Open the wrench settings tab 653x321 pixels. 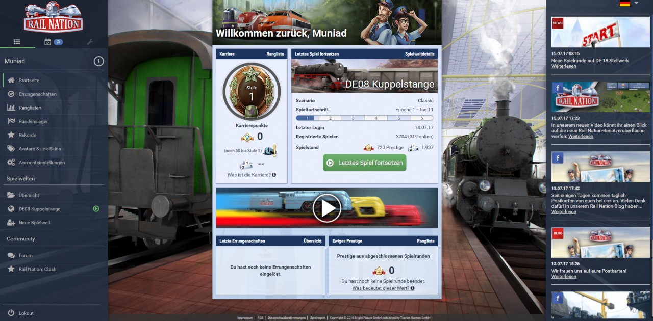coord(90,42)
